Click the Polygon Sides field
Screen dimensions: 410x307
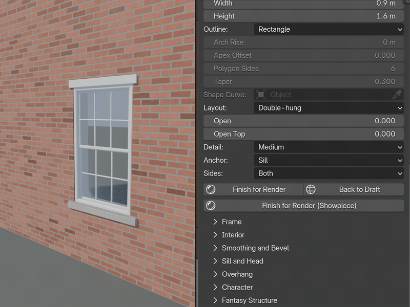pos(303,69)
